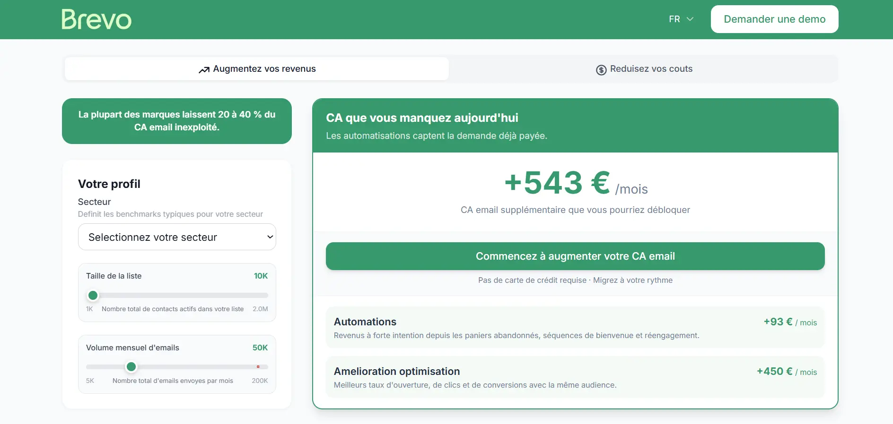This screenshot has width=893, height=424.
Task: Click the Taille de la liste slider handle
Action: pos(93,295)
